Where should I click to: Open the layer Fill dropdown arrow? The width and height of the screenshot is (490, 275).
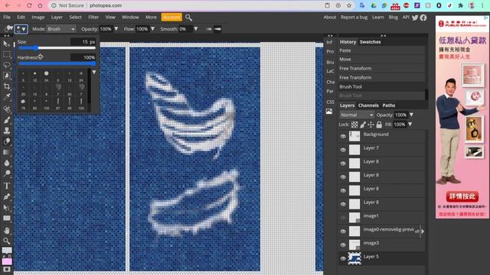click(410, 125)
